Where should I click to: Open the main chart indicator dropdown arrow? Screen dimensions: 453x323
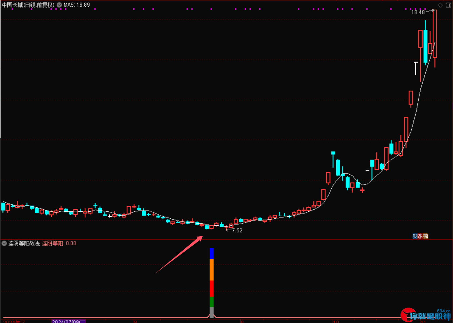coord(59,5)
